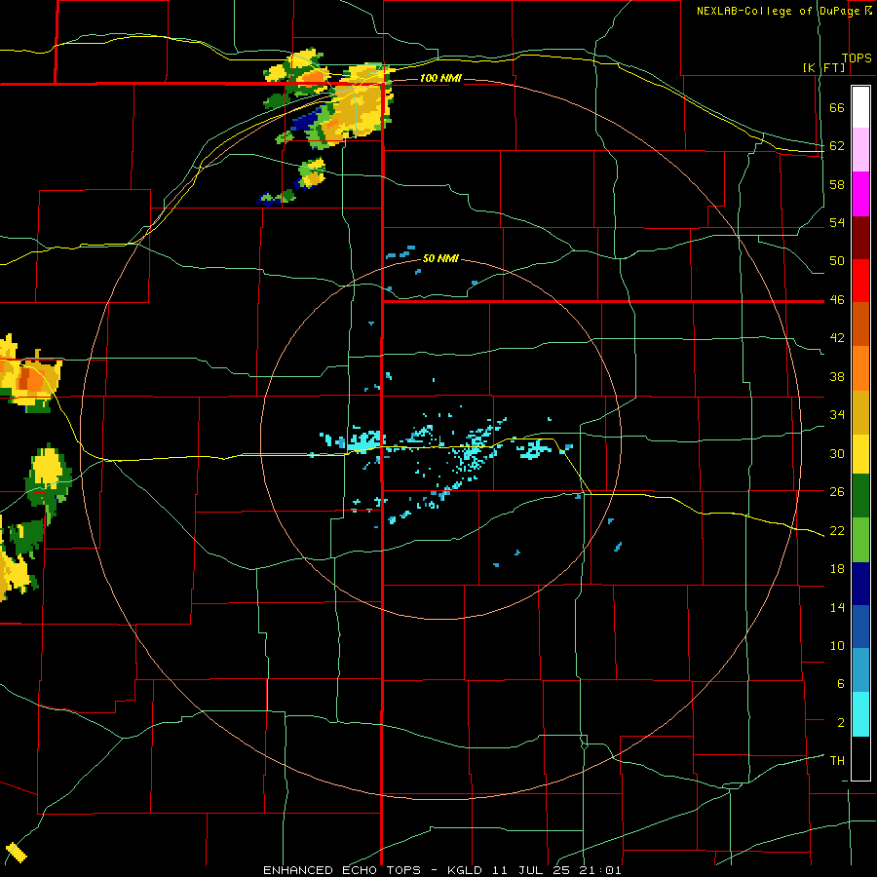Click the legend value 50
The height and width of the screenshot is (877, 877).
[x=837, y=261]
